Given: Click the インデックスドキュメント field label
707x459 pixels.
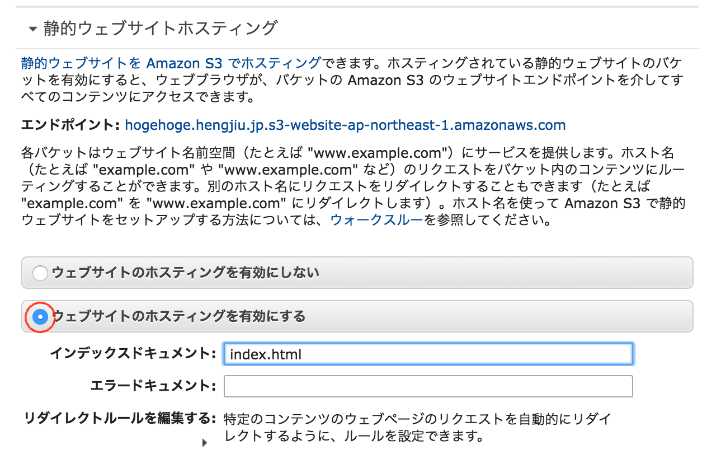Looking at the screenshot, I should [x=133, y=353].
